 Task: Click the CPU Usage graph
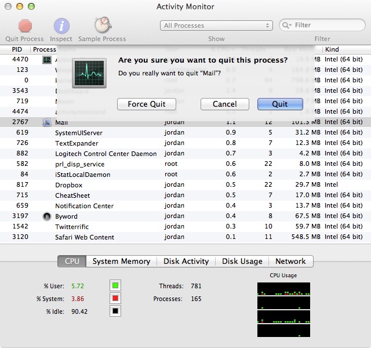(283, 310)
